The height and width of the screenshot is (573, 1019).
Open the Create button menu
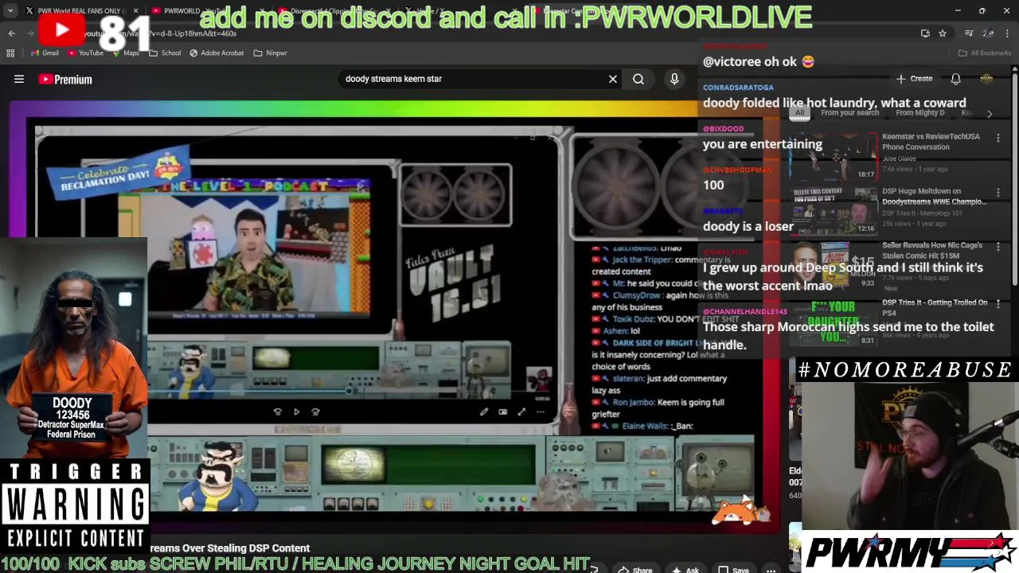click(x=914, y=79)
